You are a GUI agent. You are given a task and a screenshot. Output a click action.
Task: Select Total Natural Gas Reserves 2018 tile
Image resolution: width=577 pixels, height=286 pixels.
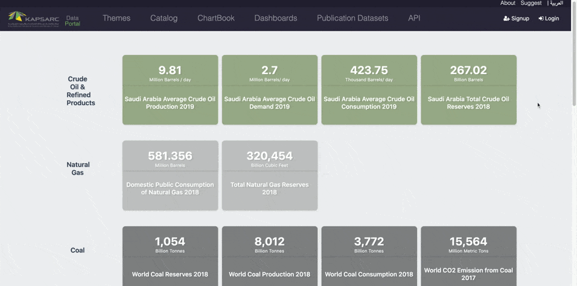pyautogui.click(x=269, y=176)
